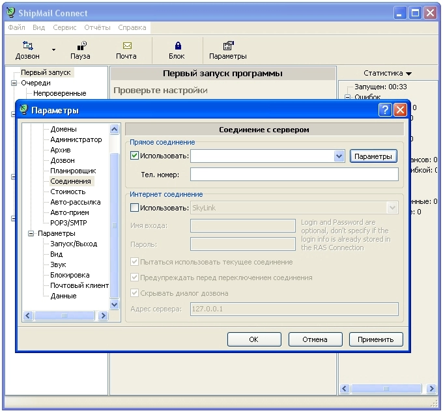Select Данные in the settings tree

tap(64, 296)
